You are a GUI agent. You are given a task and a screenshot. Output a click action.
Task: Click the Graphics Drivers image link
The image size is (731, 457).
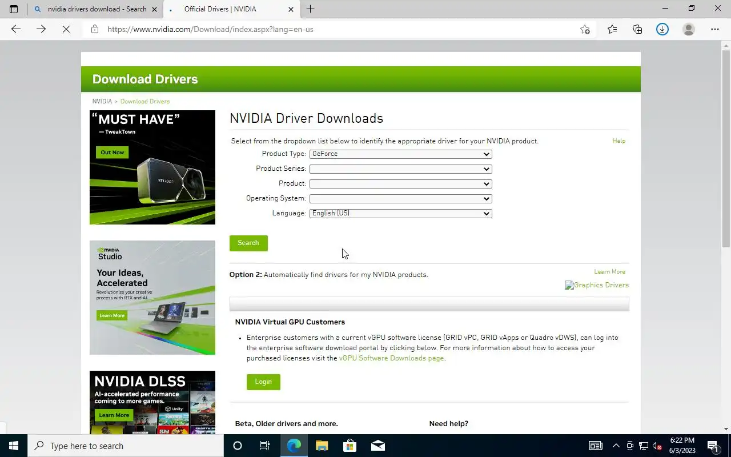click(597, 285)
